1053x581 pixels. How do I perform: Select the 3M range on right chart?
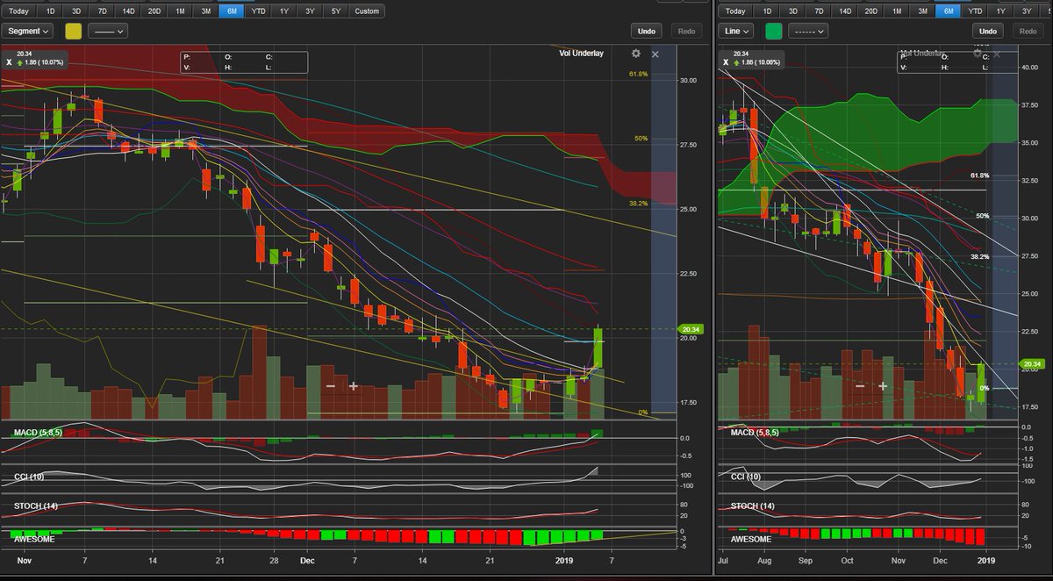pyautogui.click(x=923, y=11)
